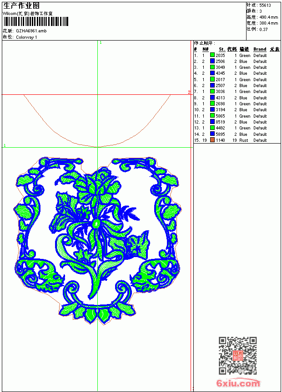Click the central flower of the embroidery design
Screen dimensions: 282x392
point(96,223)
